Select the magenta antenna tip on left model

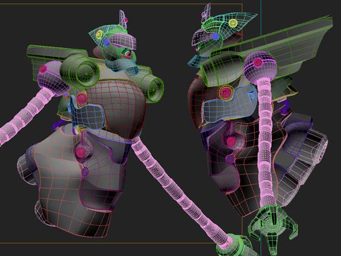pos(126,20)
